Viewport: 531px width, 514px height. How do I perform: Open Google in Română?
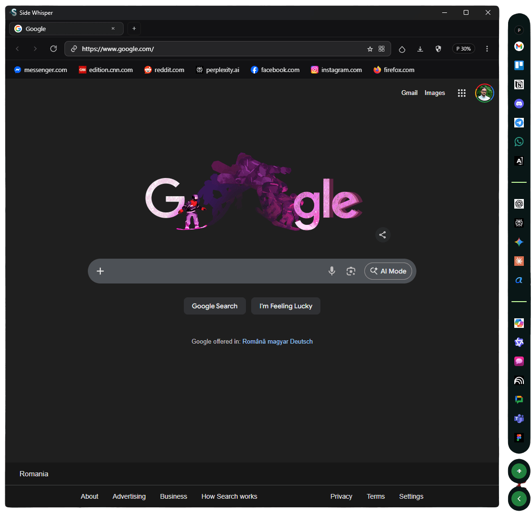coord(254,341)
